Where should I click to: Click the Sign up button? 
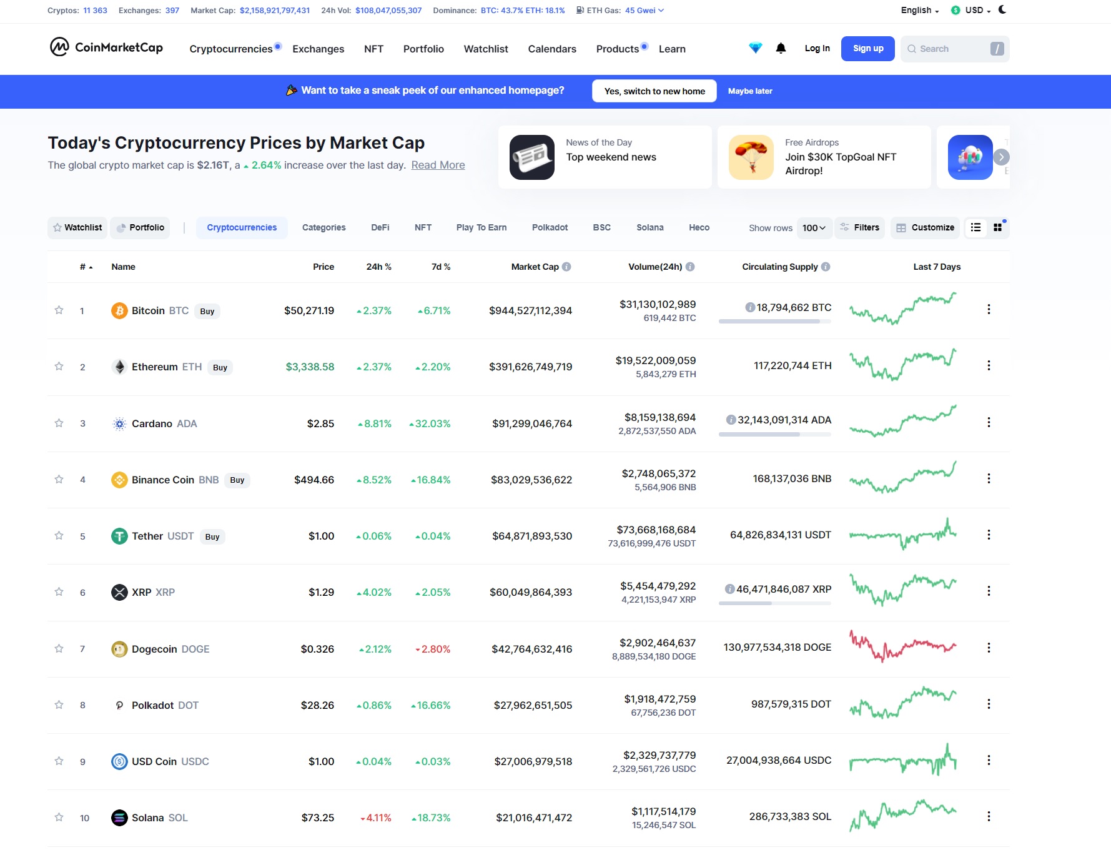[868, 49]
